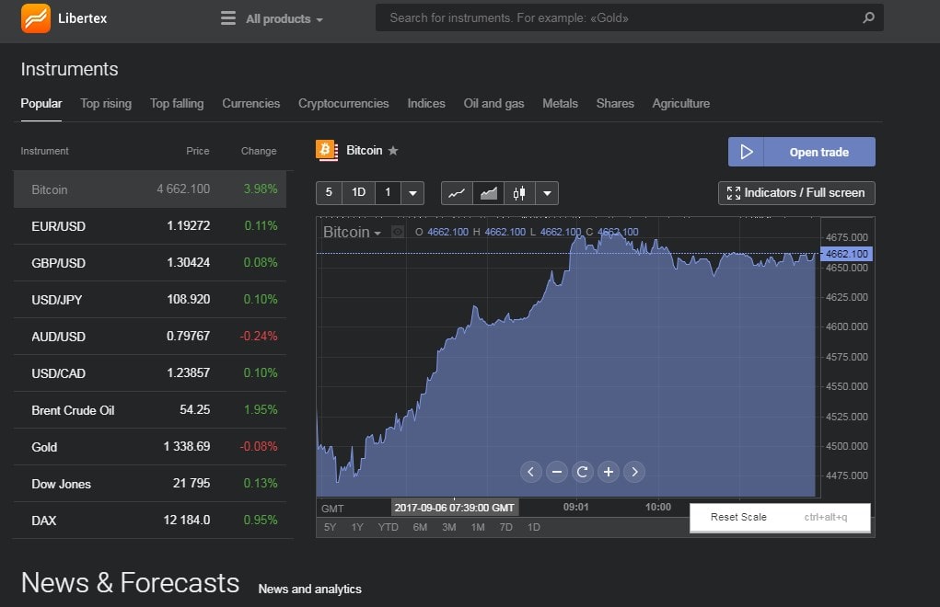Zoom out the chart with minus button
940x607 pixels.
pyautogui.click(x=556, y=472)
